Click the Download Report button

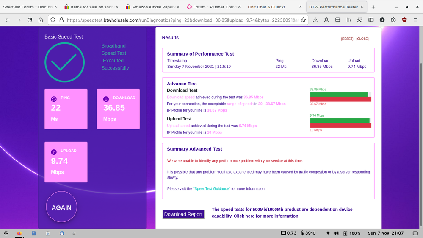click(x=183, y=214)
